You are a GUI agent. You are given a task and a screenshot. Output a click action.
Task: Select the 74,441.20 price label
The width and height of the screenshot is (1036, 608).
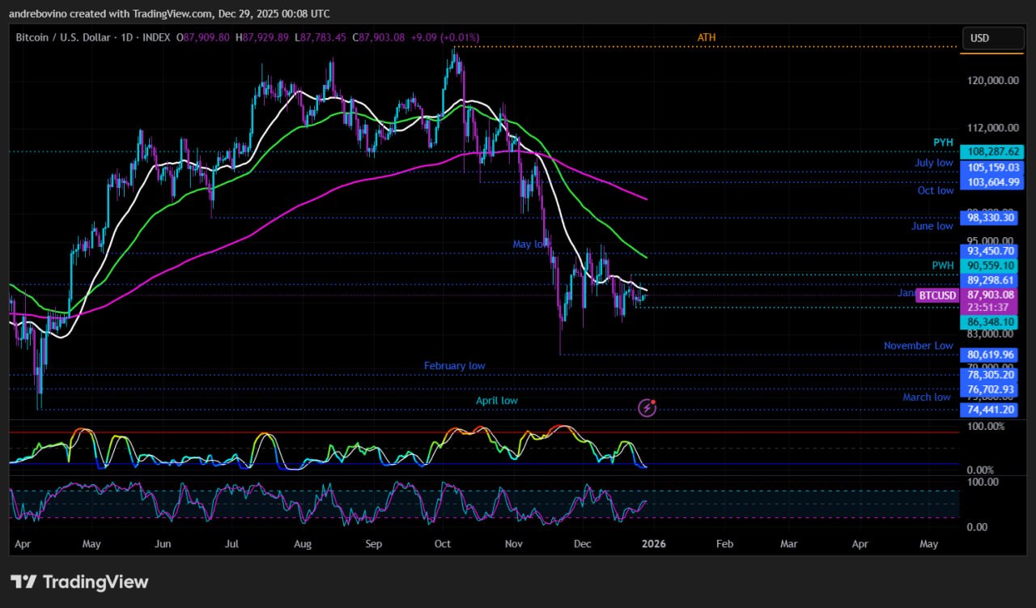(991, 410)
